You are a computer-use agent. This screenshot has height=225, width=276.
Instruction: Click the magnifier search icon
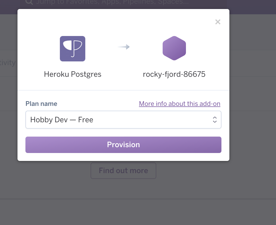[29, 2]
